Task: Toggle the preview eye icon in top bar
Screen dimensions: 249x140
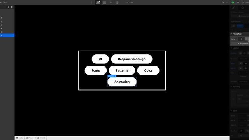Action: [5, 3]
